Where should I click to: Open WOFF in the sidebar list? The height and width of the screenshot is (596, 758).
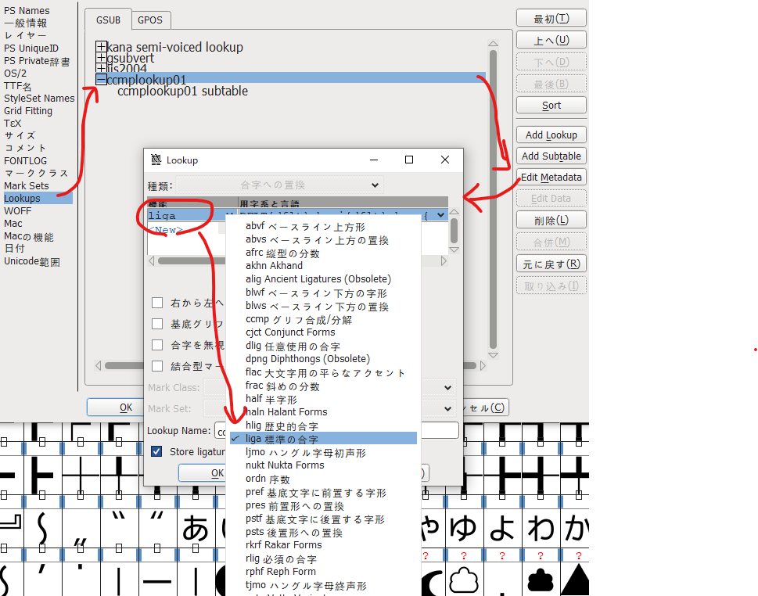pyautogui.click(x=17, y=210)
